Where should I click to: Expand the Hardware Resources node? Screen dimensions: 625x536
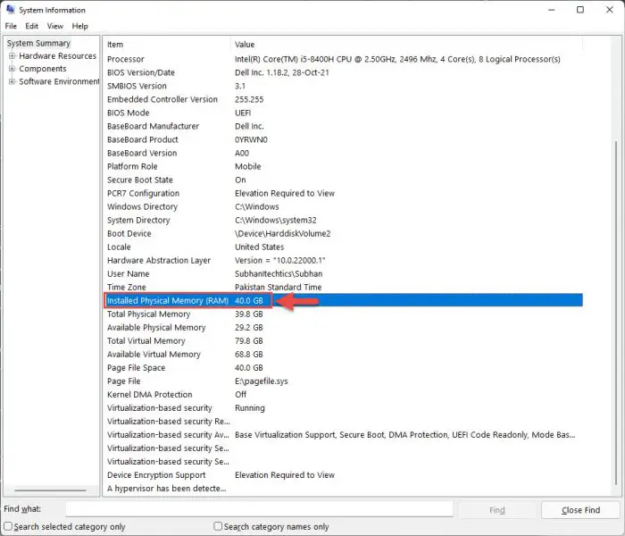12,56
